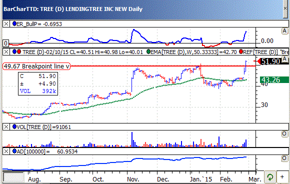Screen dimensions: 290x184
Task: Click the Aug. date axis label
Action: 34,179
